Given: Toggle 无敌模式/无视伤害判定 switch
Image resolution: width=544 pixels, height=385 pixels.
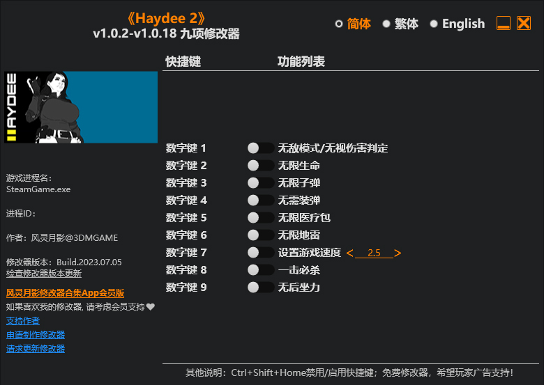Looking at the screenshot, I should click(x=261, y=148).
